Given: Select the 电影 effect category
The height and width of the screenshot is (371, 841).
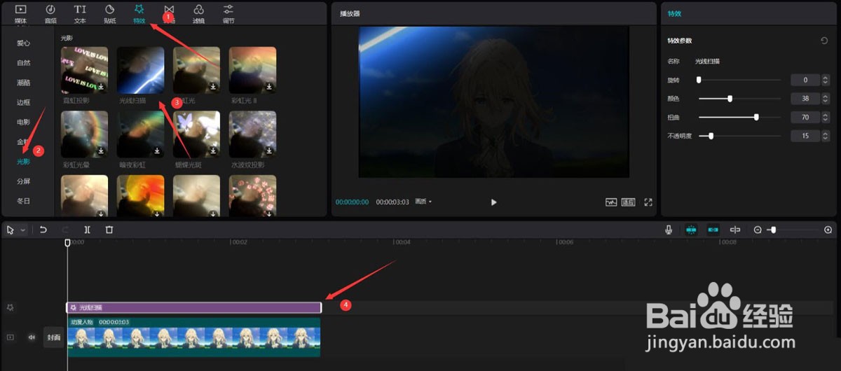Looking at the screenshot, I should tap(24, 122).
